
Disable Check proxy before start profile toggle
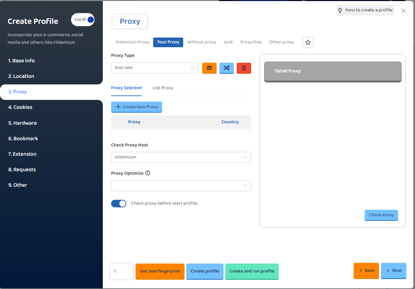(119, 204)
